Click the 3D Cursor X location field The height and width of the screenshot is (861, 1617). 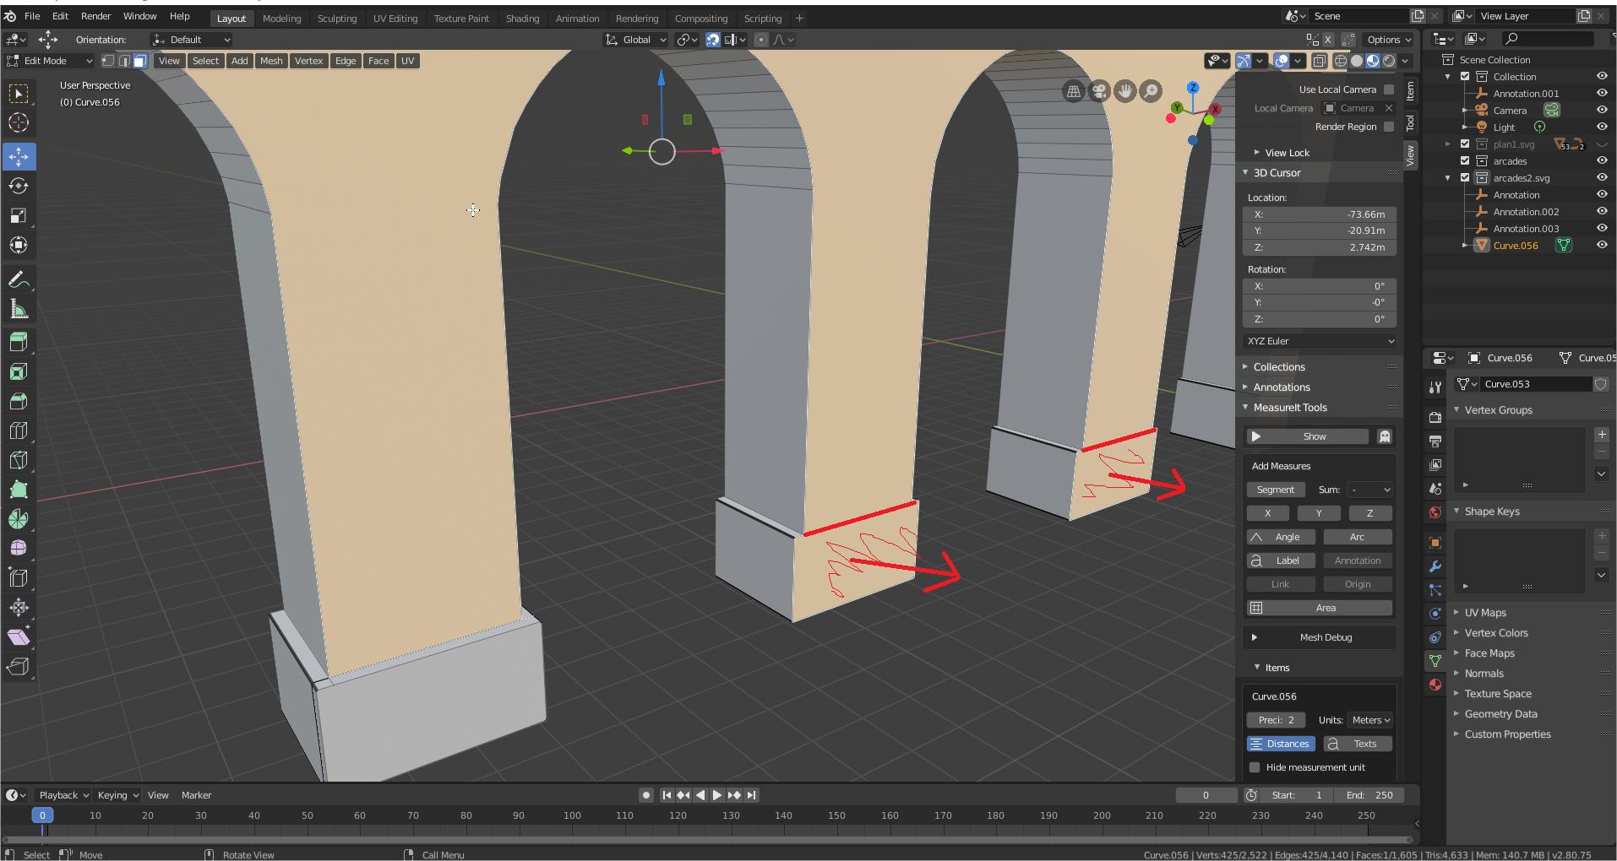click(1320, 214)
